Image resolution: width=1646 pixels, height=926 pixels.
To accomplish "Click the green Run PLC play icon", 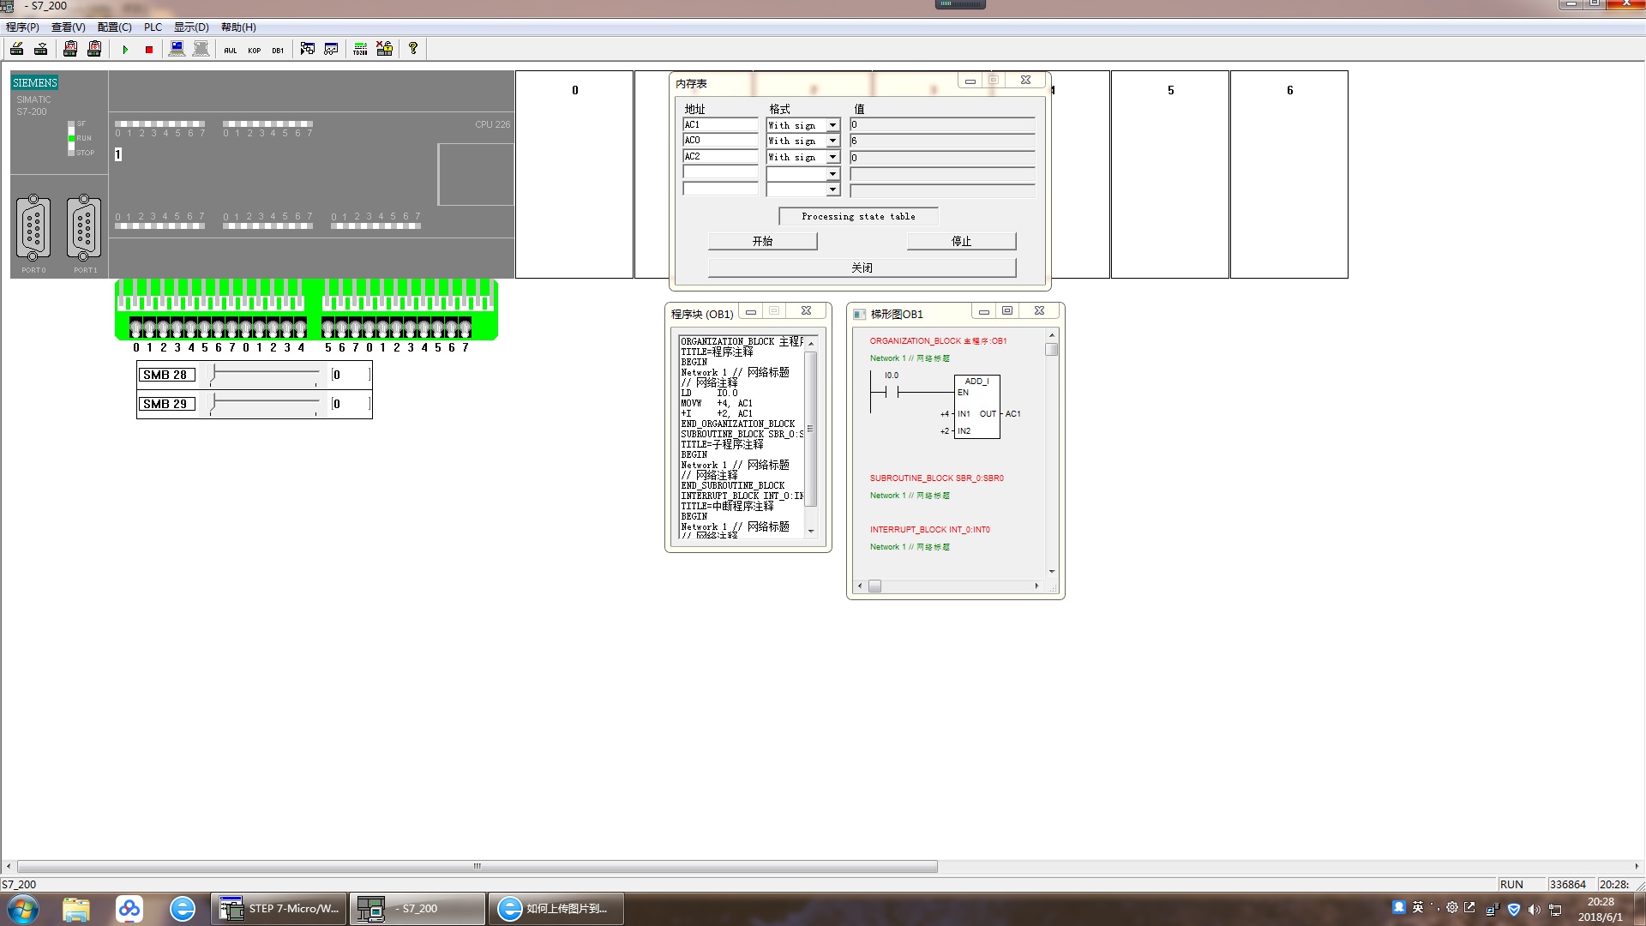I will (x=125, y=50).
